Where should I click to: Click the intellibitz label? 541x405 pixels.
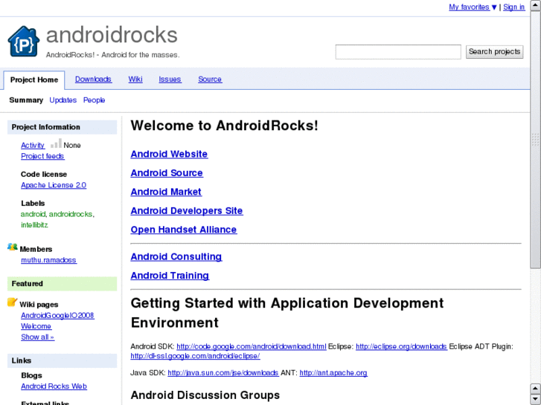(x=34, y=225)
